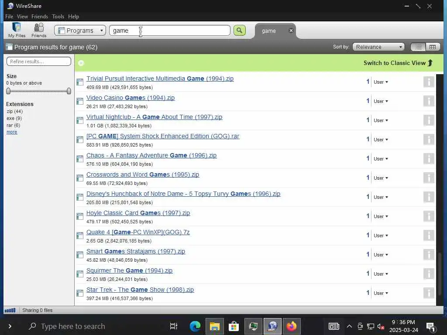This screenshot has height=335, width=447.
Task: Select the game search results tab
Action: pyautogui.click(x=269, y=31)
